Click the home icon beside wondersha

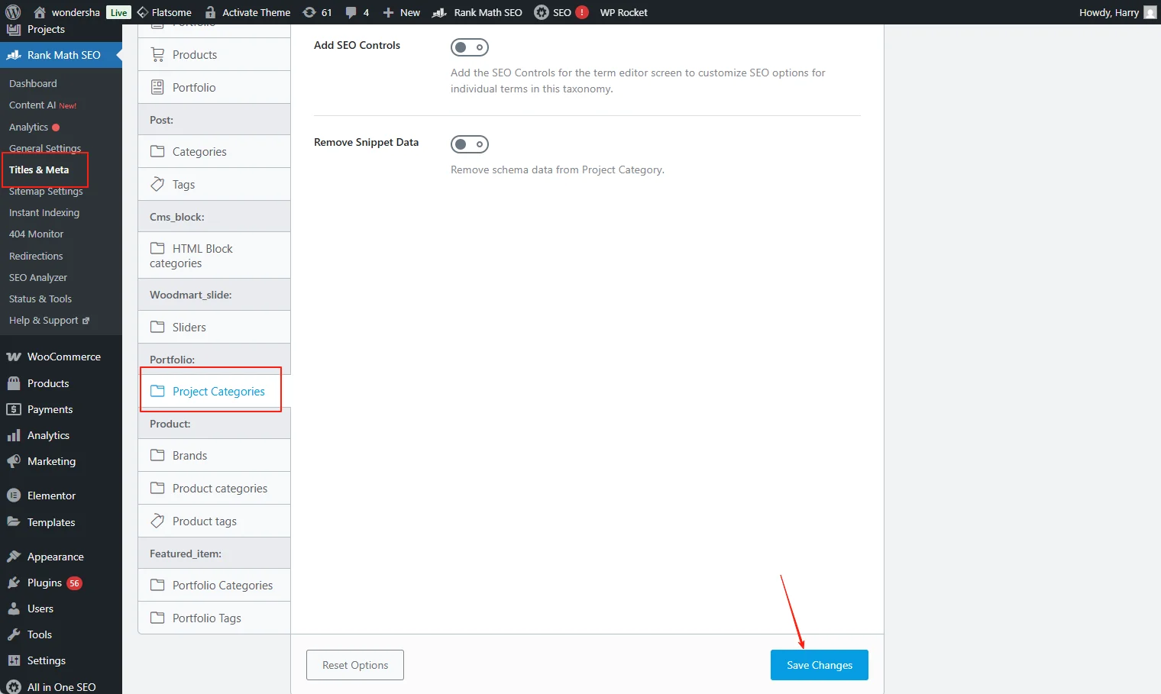(40, 12)
